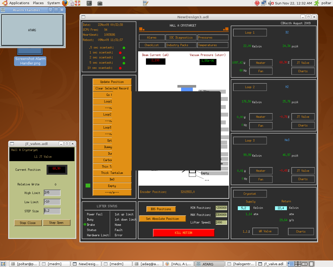The image size is (333, 267).
Task: Click the green indicator square beside Empty
Action: point(88,186)
